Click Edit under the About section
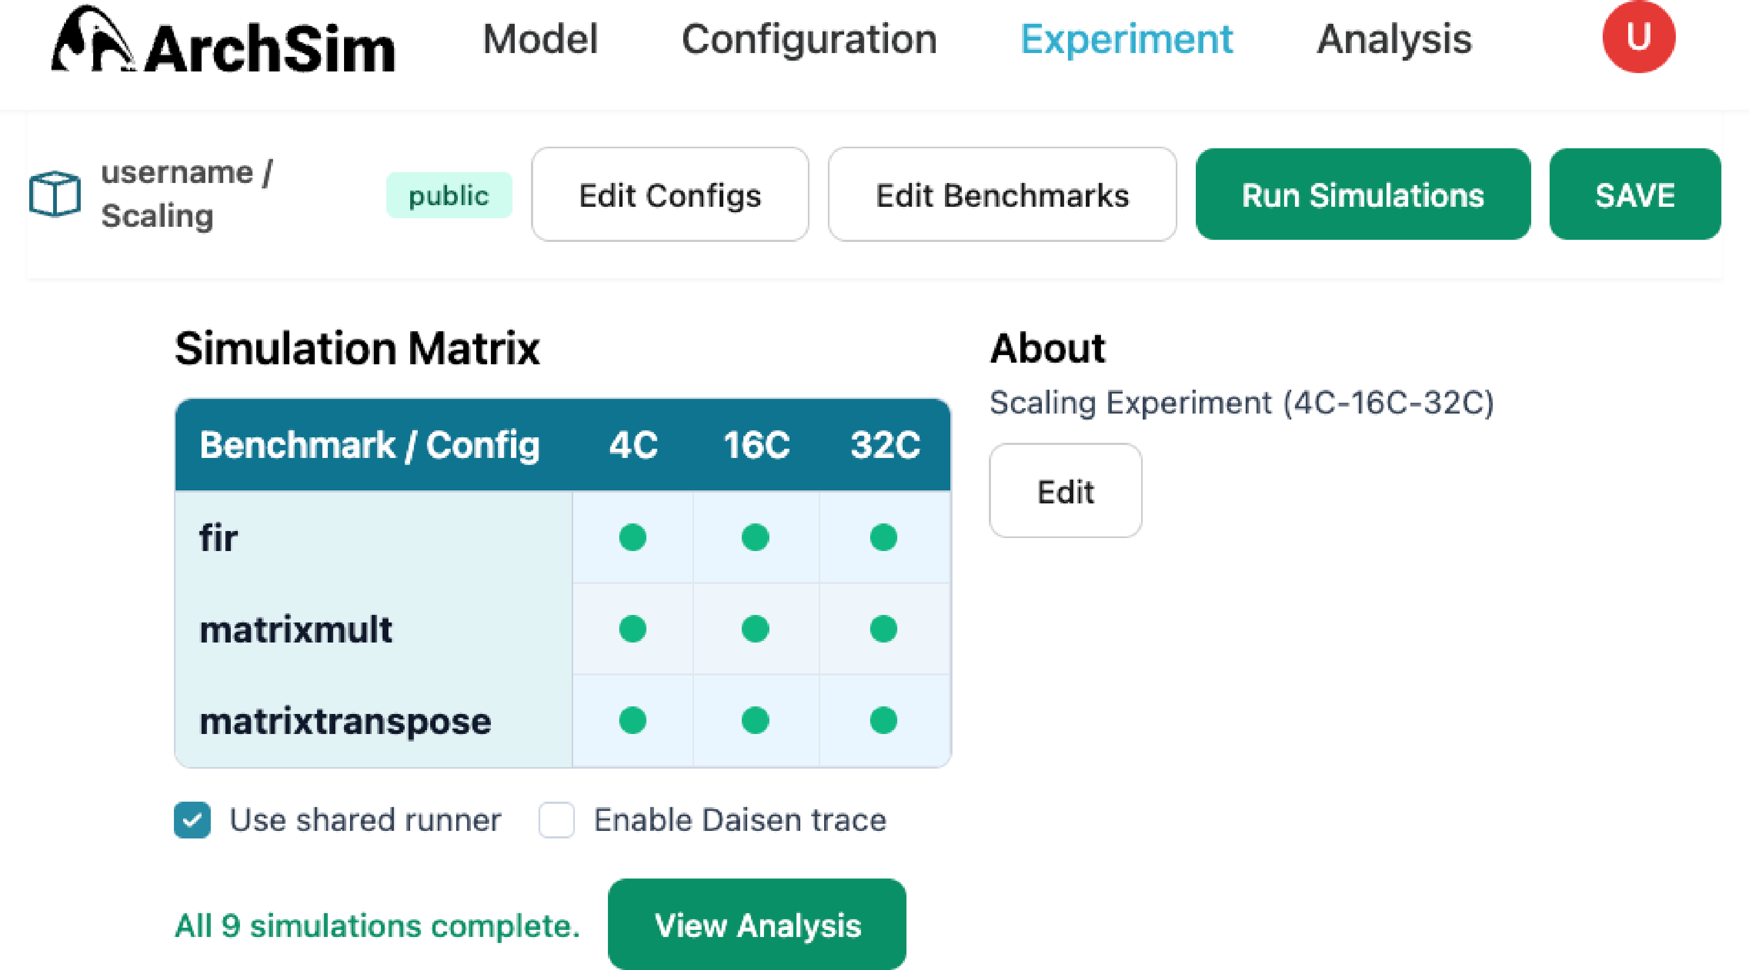This screenshot has width=1749, height=970. (1065, 491)
